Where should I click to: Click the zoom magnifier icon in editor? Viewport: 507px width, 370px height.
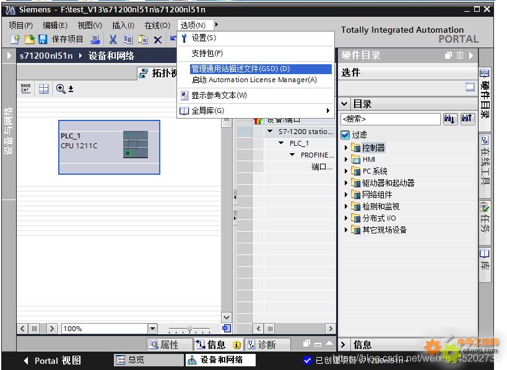[x=61, y=88]
